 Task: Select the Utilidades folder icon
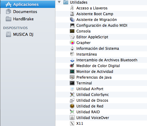pos(66,2)
